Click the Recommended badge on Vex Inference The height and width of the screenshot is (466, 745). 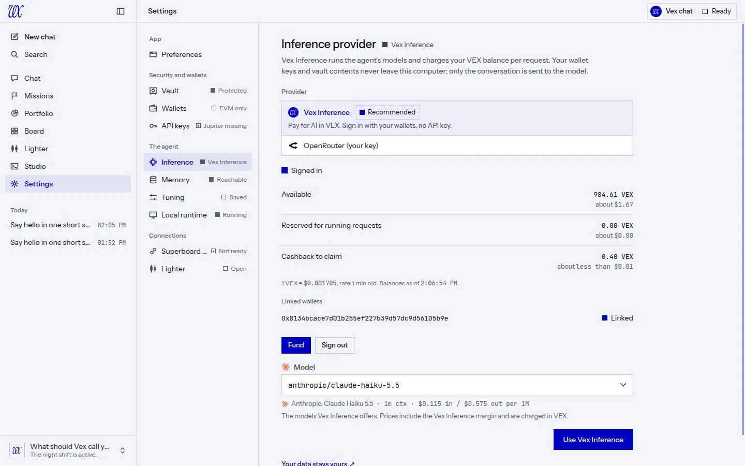(388, 112)
